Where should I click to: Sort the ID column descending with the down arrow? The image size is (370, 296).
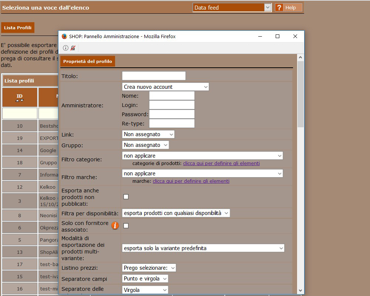pos(22,101)
